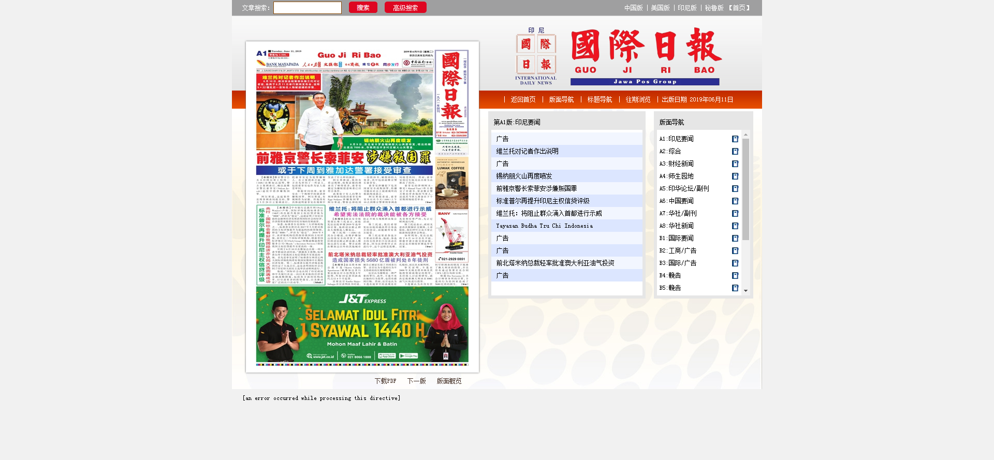994x460 pixels.
Task: Open article 维兰托：将阻止群众涌入首都进行示威
Action: coord(549,213)
